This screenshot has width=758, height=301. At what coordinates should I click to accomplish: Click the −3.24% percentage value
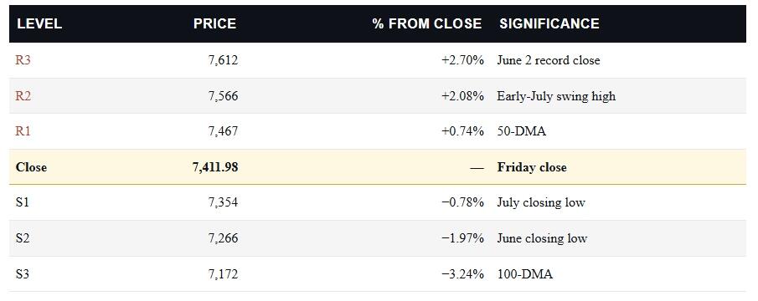pos(462,274)
